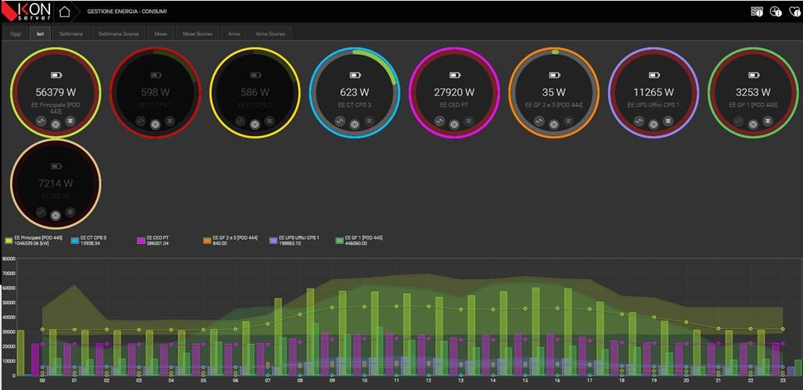
Task: Open the Anno Scorso tab
Action: (271, 34)
